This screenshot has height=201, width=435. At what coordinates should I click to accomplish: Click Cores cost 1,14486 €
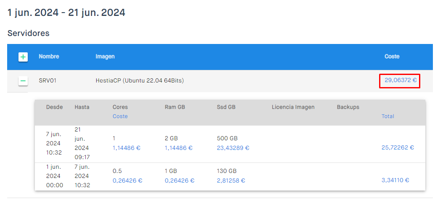[x=127, y=148]
